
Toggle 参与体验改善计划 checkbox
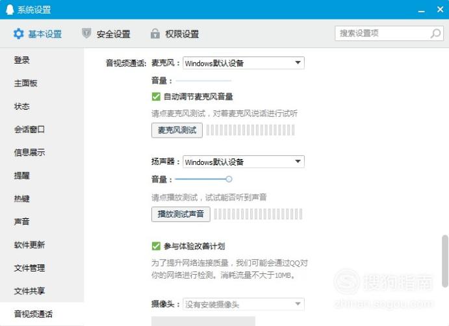point(156,246)
